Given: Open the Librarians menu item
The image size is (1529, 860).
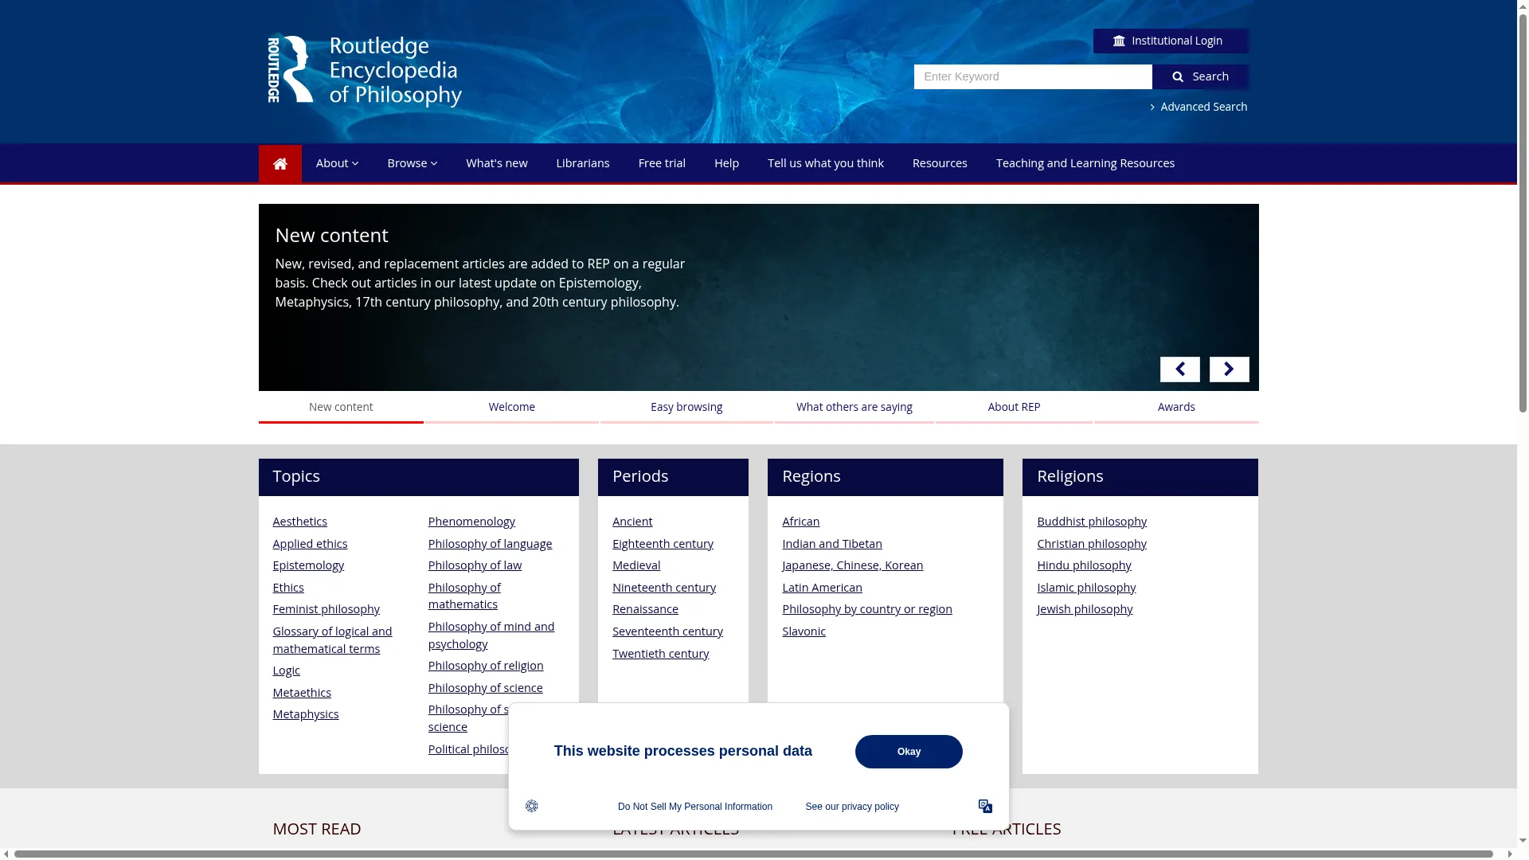Looking at the screenshot, I should pos(583,163).
